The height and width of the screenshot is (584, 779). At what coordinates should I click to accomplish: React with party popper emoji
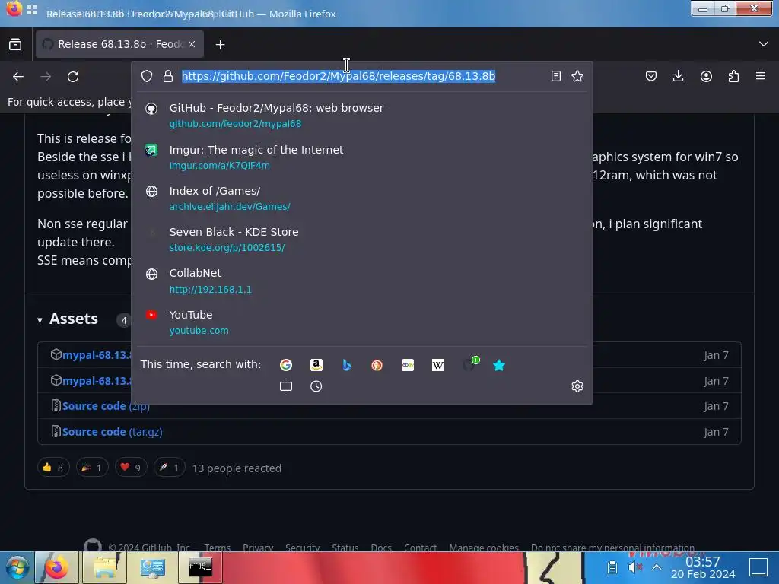click(92, 468)
